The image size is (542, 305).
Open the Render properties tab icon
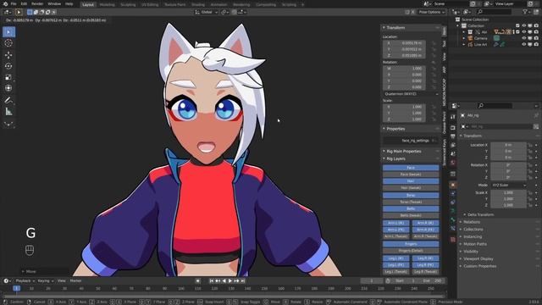click(453, 128)
